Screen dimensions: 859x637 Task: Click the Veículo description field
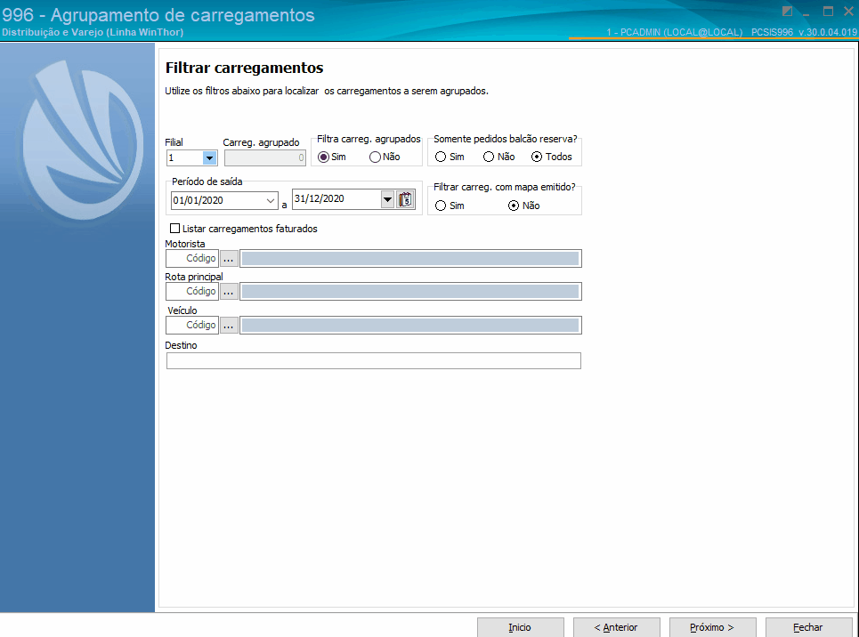pos(410,326)
